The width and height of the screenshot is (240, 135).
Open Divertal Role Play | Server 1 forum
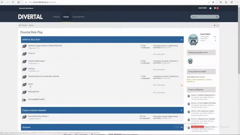tap(38, 116)
